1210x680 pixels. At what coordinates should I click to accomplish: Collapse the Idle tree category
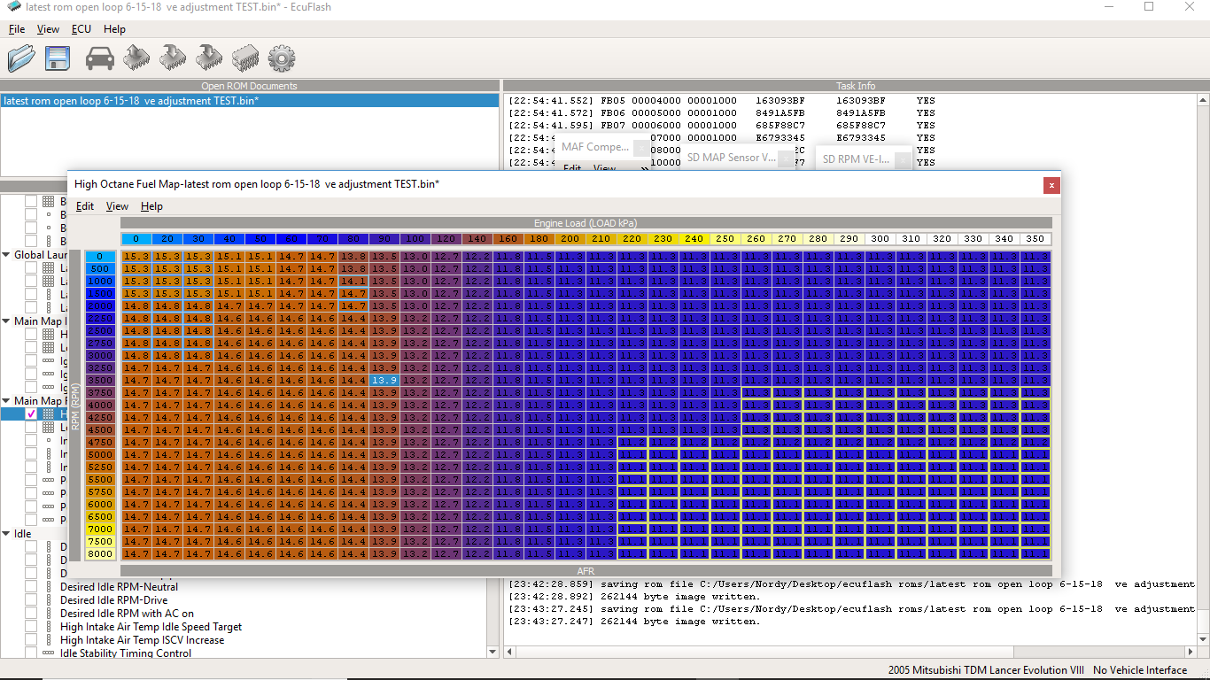point(6,534)
